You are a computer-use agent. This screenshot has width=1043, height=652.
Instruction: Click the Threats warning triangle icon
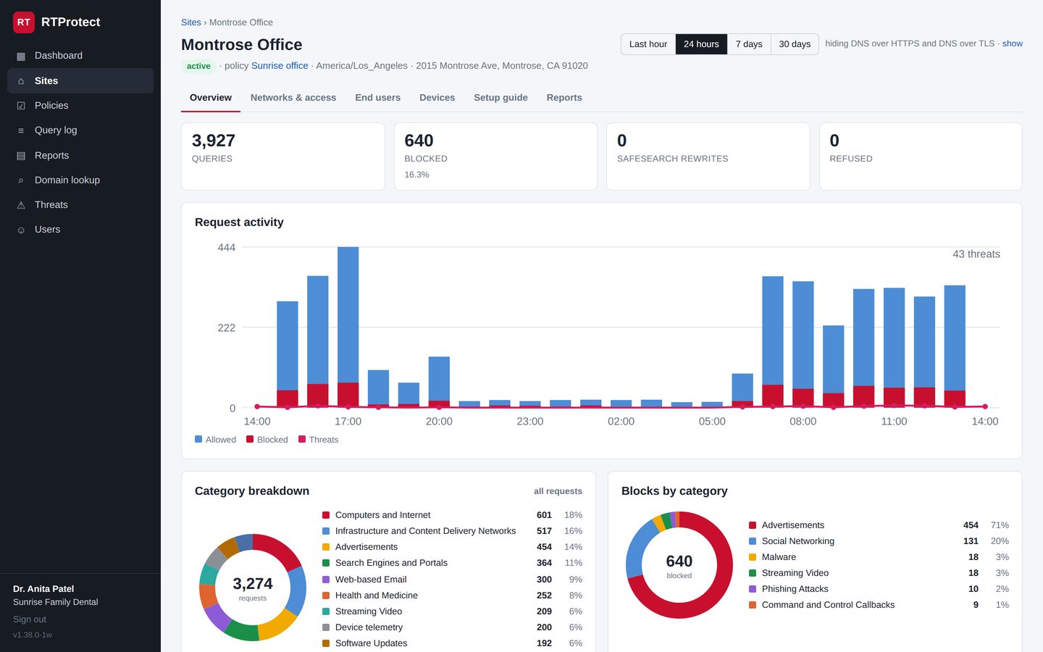click(21, 205)
